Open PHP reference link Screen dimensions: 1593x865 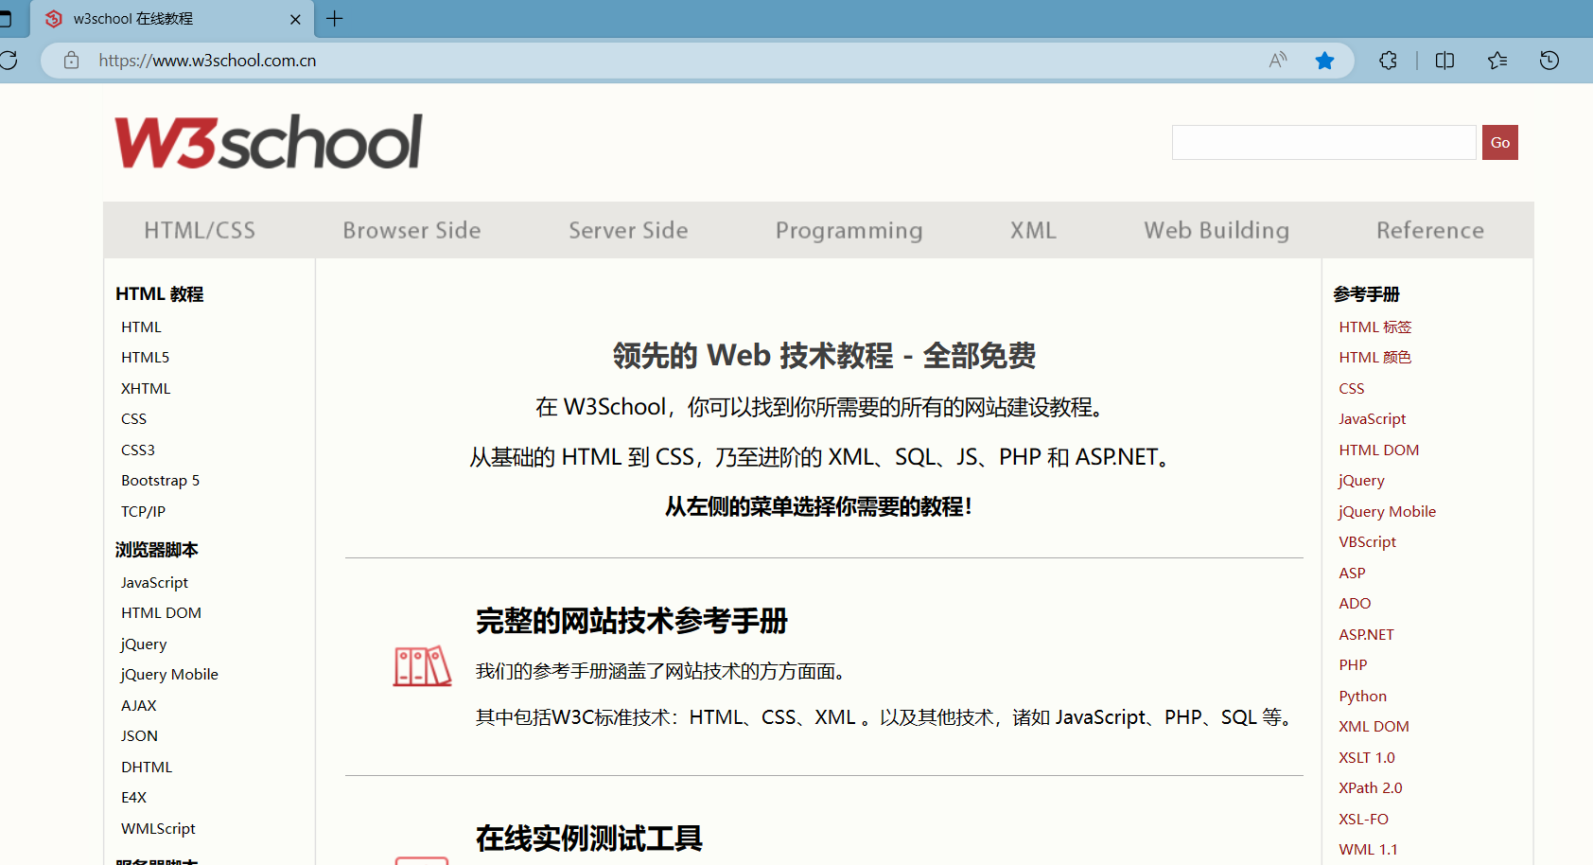[1353, 664]
